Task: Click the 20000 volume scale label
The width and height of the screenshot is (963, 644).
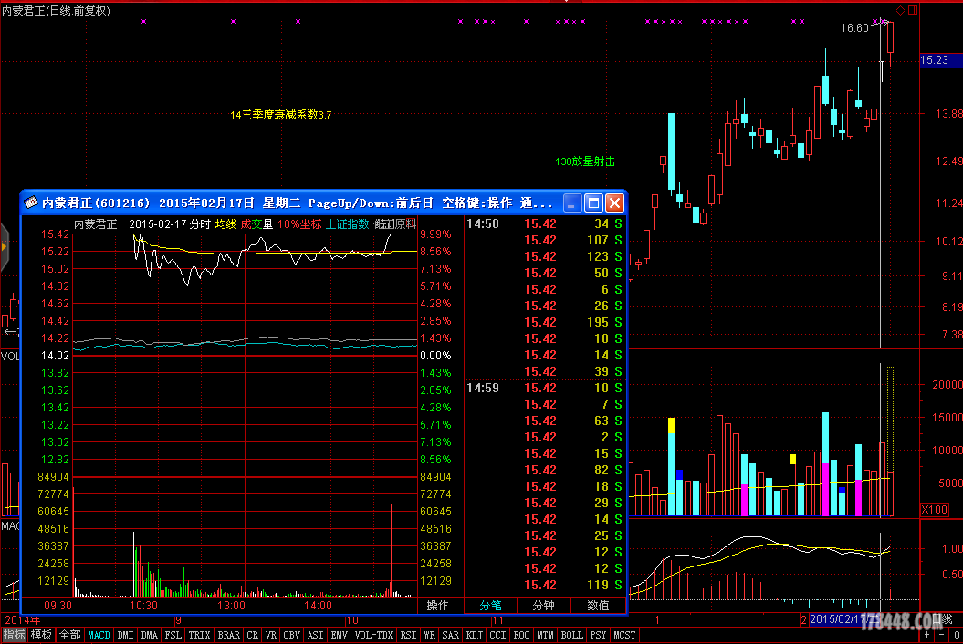Action: [947, 385]
